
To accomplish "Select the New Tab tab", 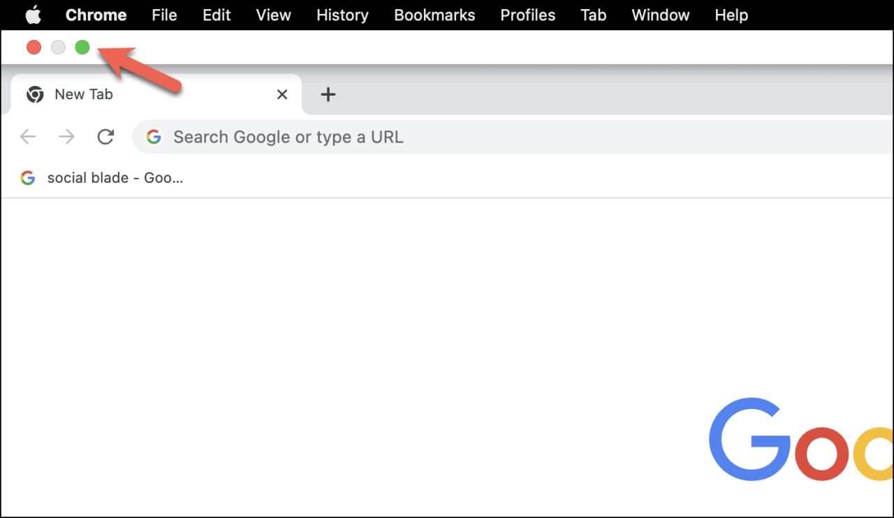I will coord(156,94).
